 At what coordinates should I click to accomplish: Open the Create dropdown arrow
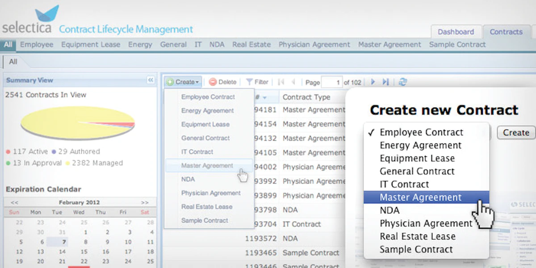(x=197, y=82)
